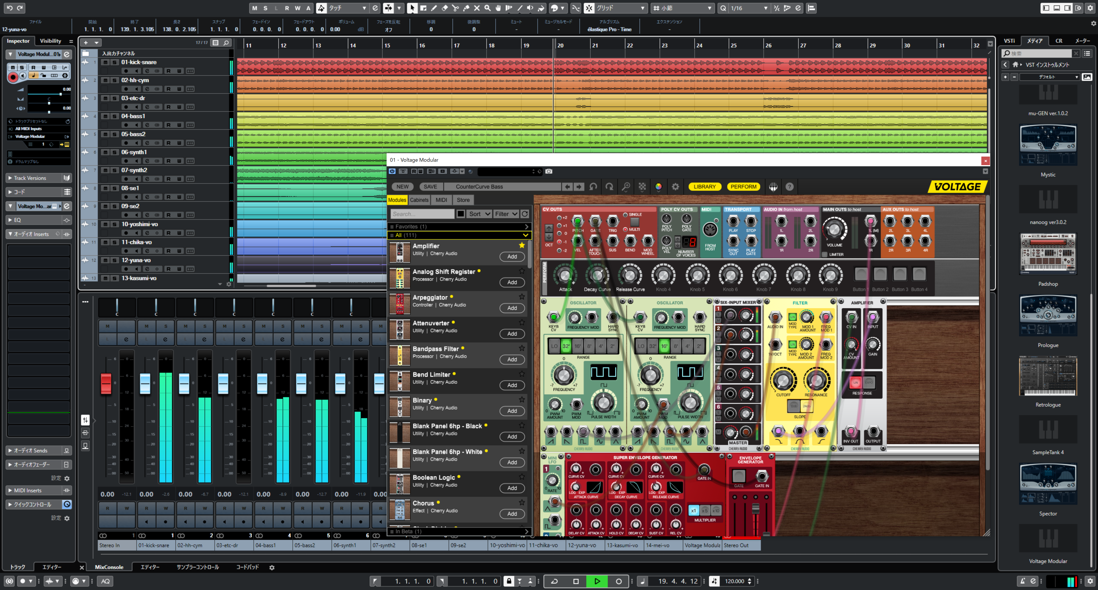
Task: Mute the 01-kick-snare track
Action: coord(105,62)
